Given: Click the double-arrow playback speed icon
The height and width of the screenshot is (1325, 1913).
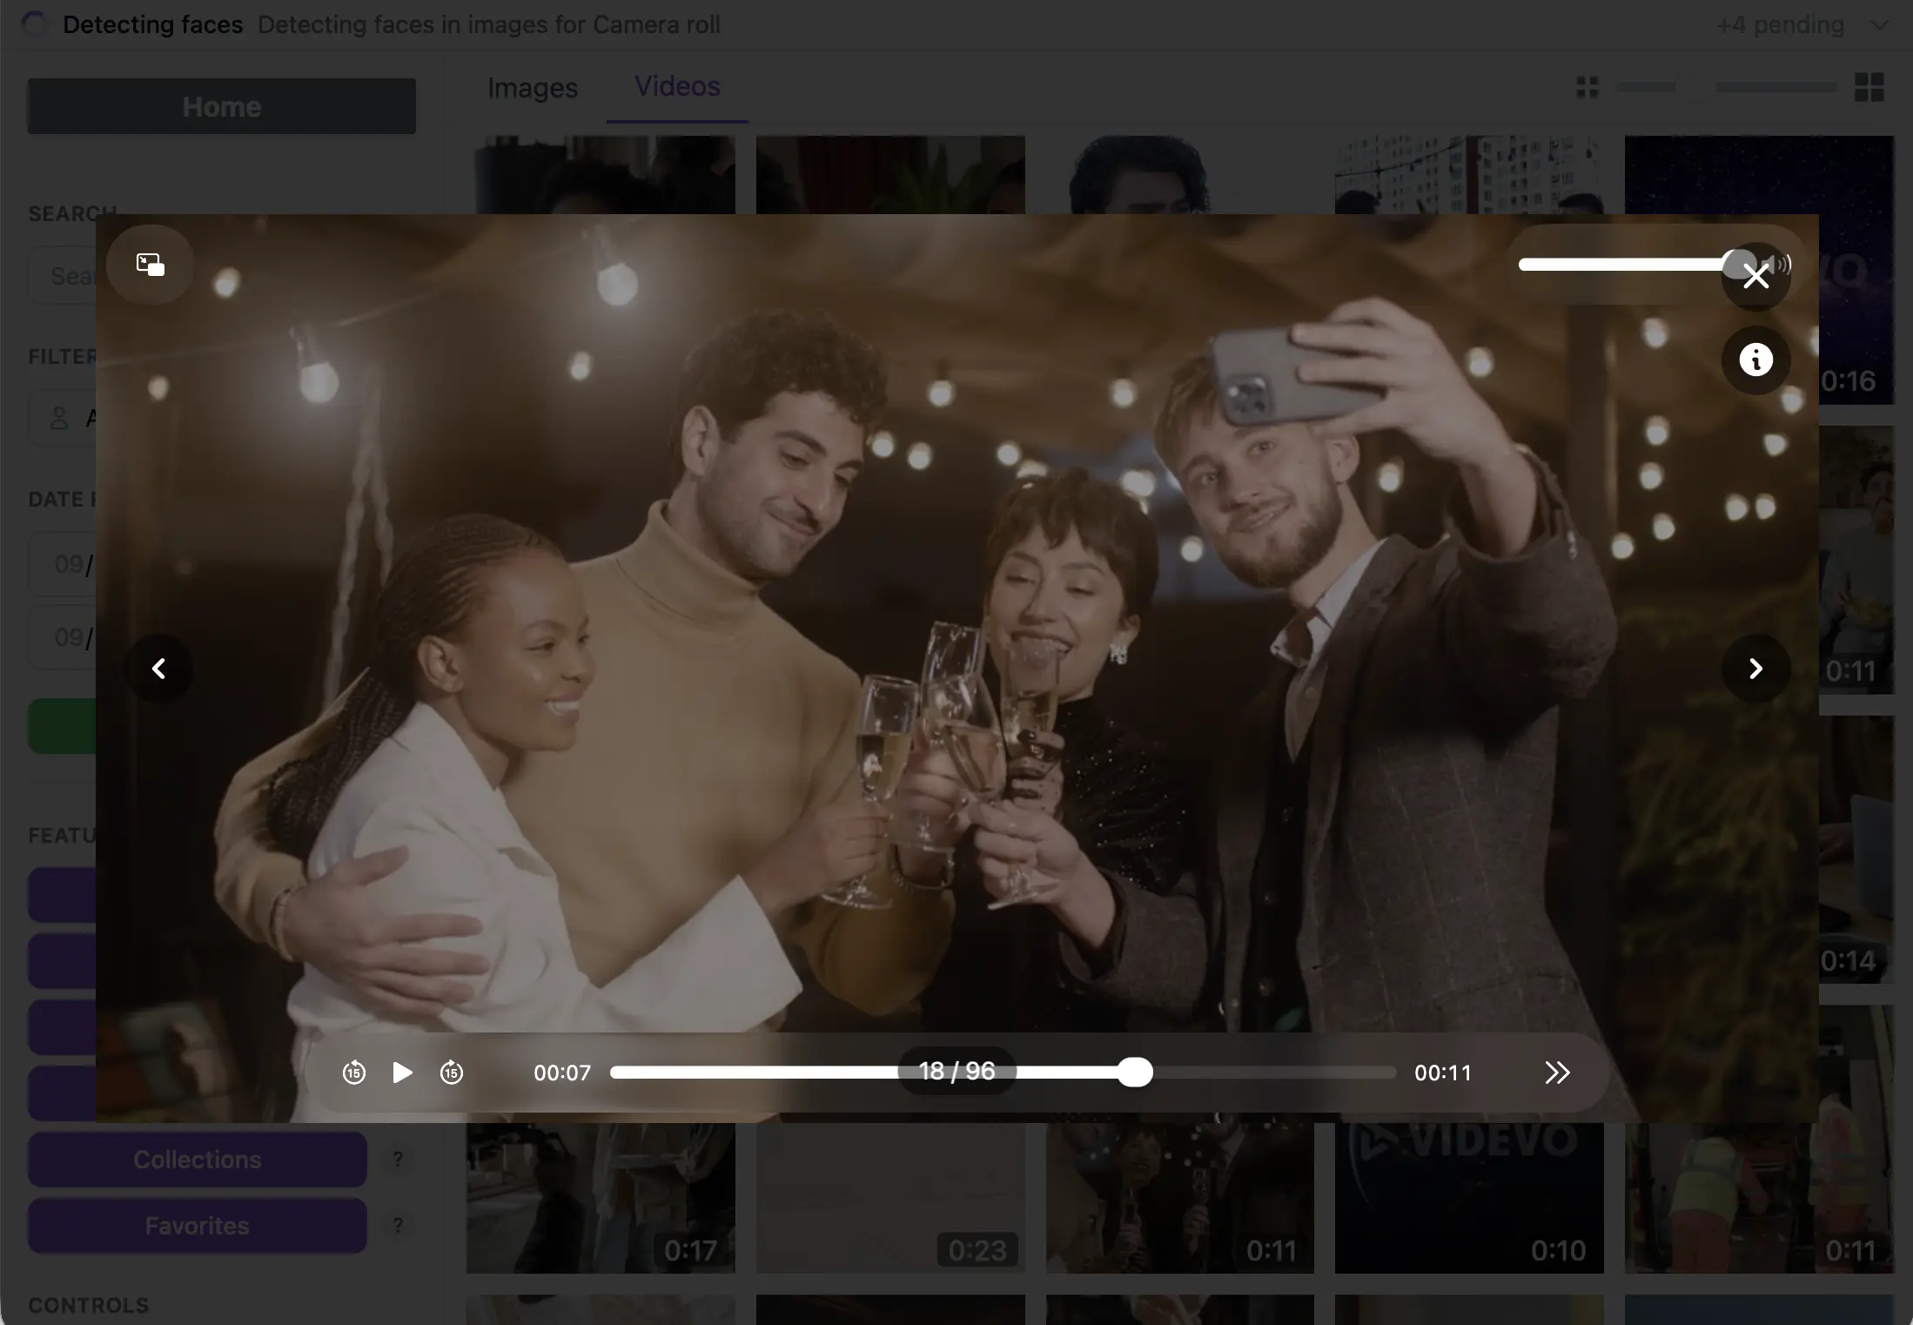Looking at the screenshot, I should [x=1557, y=1073].
